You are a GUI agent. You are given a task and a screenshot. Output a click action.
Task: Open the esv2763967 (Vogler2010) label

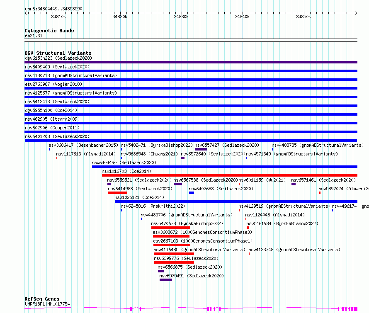(53, 84)
